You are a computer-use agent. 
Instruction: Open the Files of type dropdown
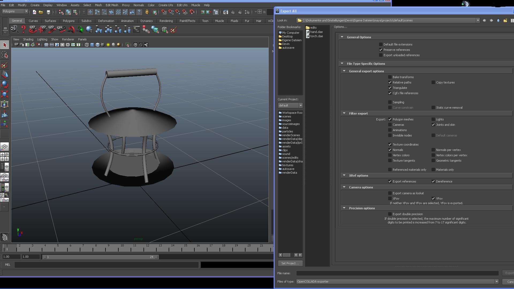point(496,282)
